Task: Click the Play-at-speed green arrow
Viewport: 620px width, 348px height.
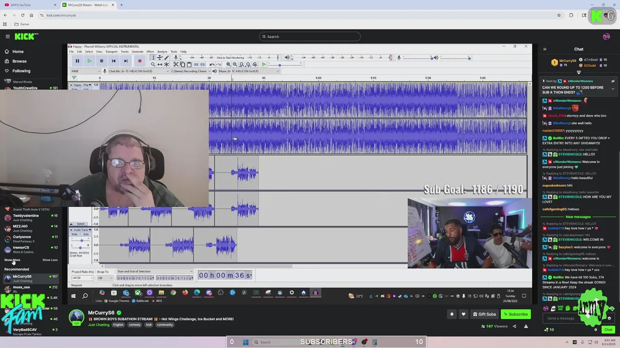Action: [264, 64]
